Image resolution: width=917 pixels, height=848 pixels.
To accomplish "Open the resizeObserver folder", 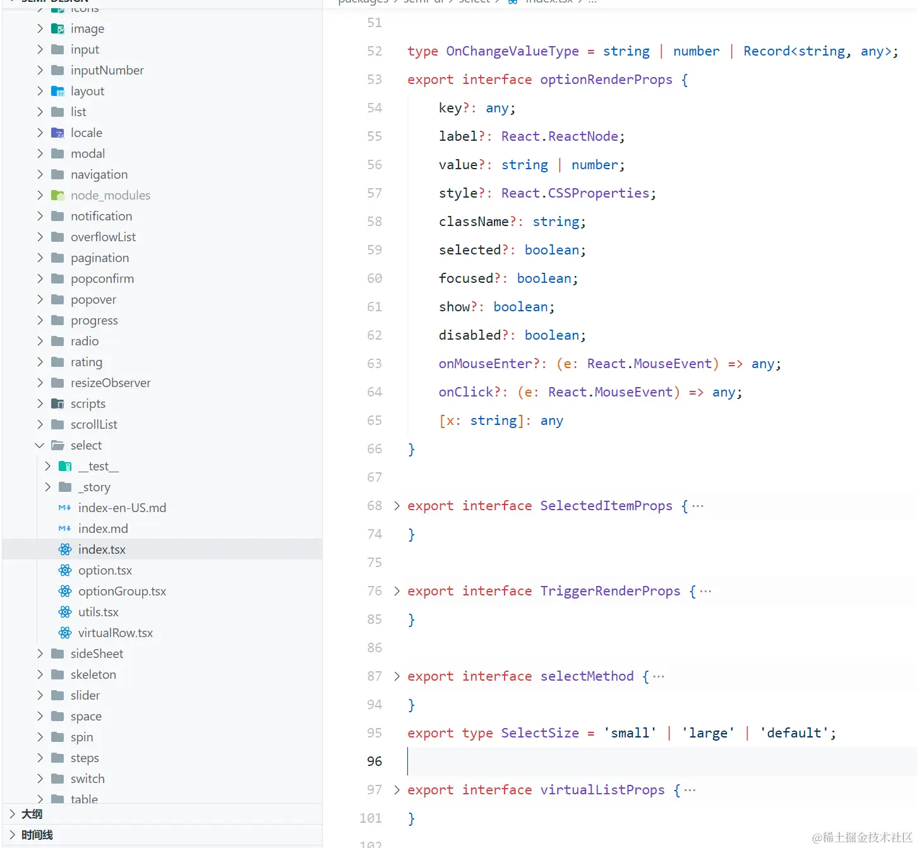I will click(111, 383).
